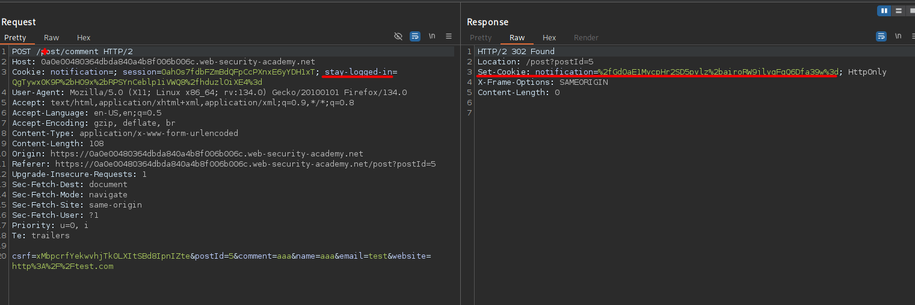Toggle word wrap in the Request panel
Image resolution: width=915 pixels, height=305 pixels.
pyautogui.click(x=415, y=37)
